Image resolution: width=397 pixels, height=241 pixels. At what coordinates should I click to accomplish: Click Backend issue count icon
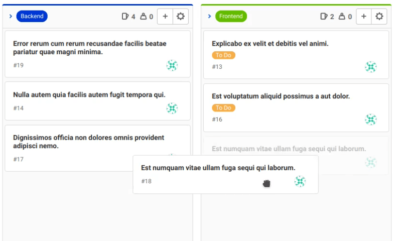point(125,17)
